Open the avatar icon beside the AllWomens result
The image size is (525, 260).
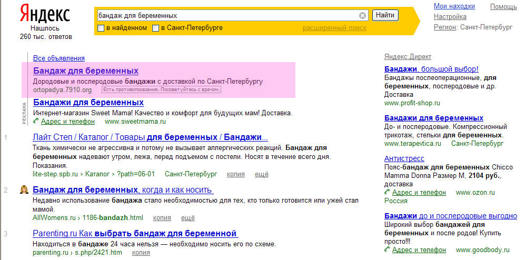click(x=24, y=189)
